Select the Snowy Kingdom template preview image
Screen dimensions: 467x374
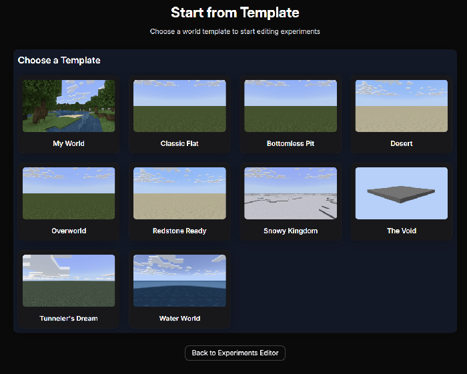(290, 193)
